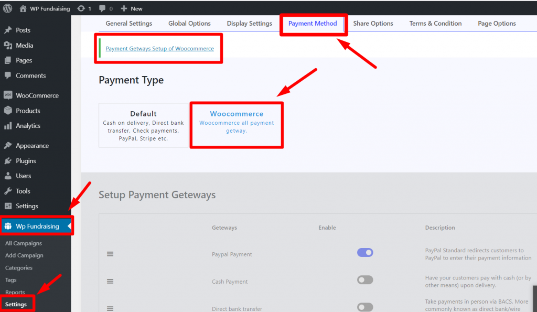Image resolution: width=537 pixels, height=312 pixels.
Task: Open the Media menu label
Action: (24, 45)
